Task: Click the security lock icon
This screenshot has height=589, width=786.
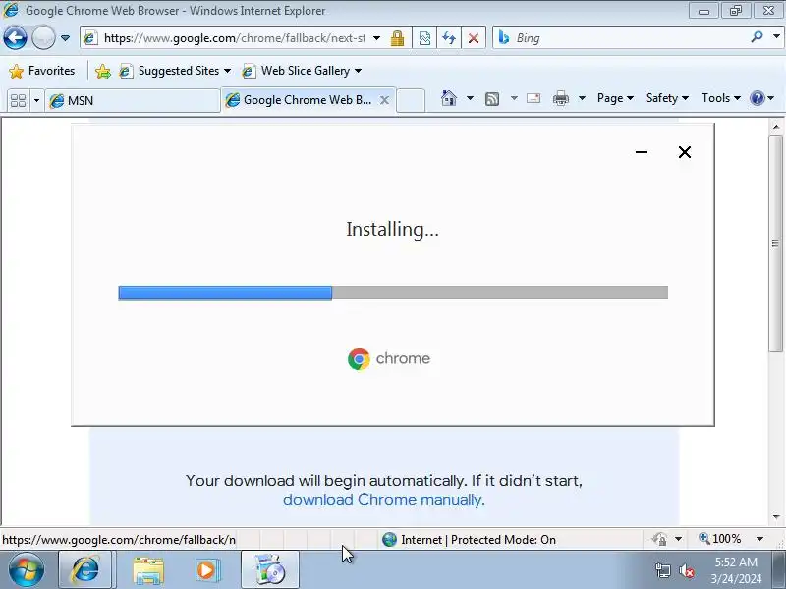Action: tap(398, 38)
